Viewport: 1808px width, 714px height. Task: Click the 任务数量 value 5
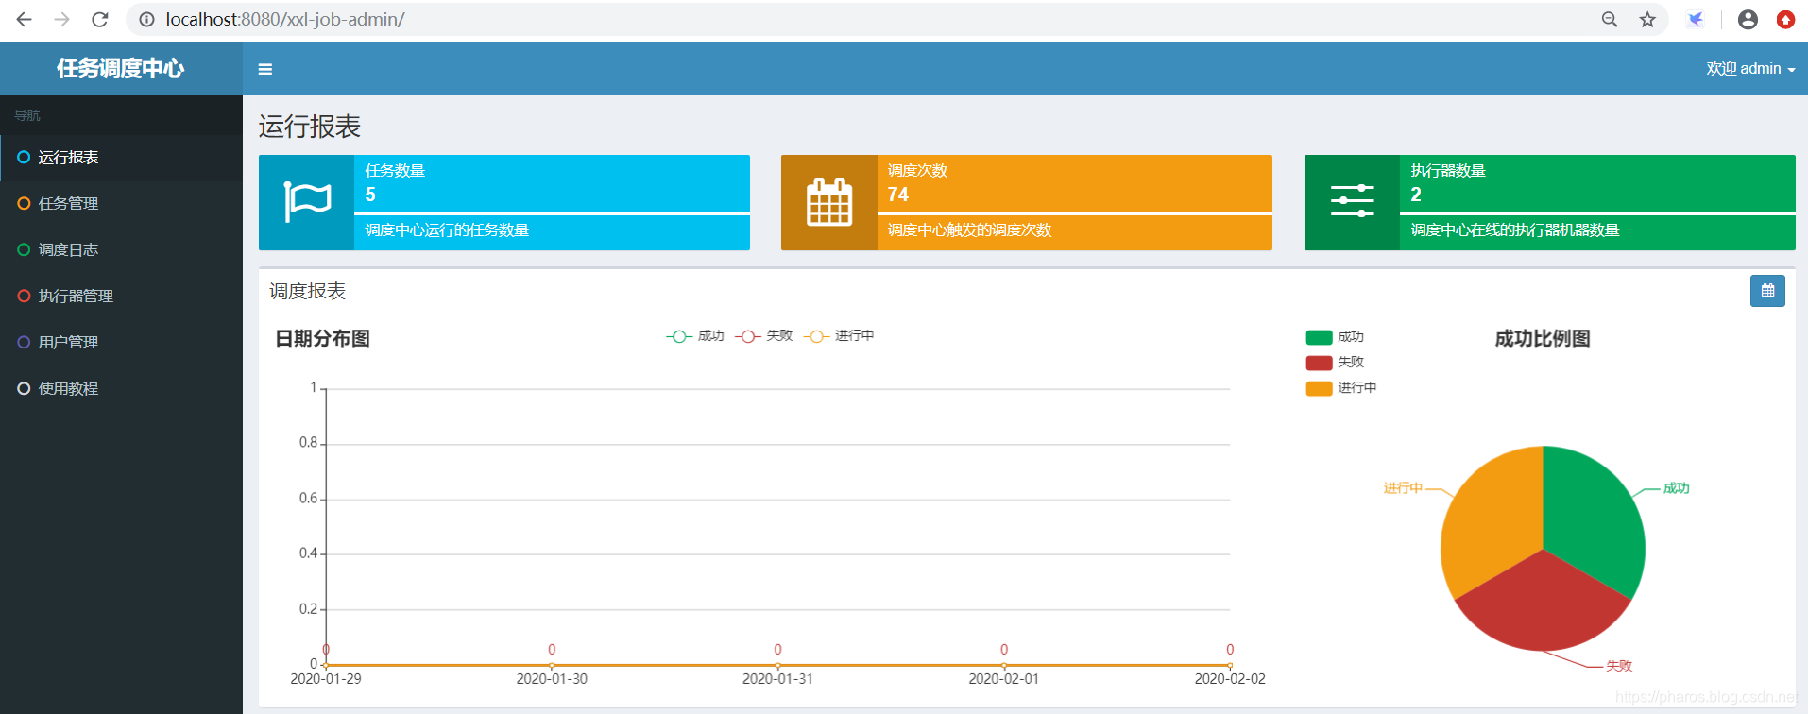(370, 195)
